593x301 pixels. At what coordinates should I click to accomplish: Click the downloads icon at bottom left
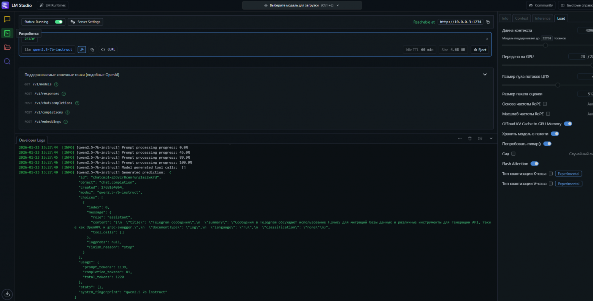tap(7, 294)
